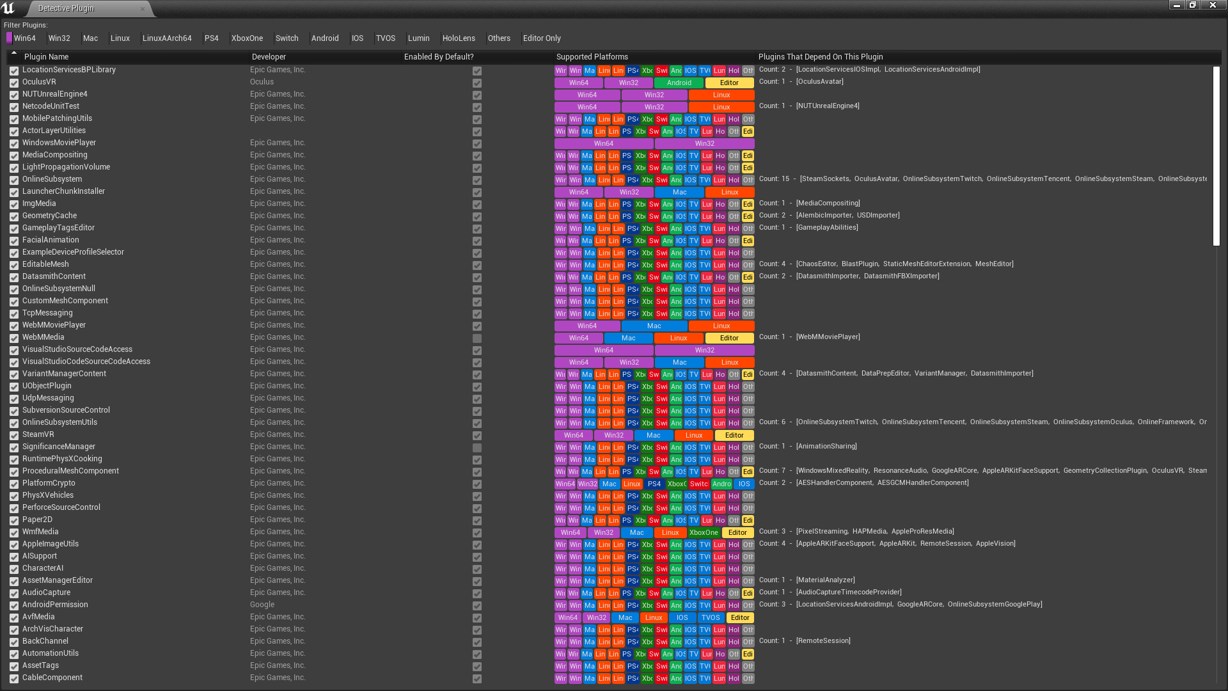Uncheck the OculusVR plugin checkbox

point(14,83)
